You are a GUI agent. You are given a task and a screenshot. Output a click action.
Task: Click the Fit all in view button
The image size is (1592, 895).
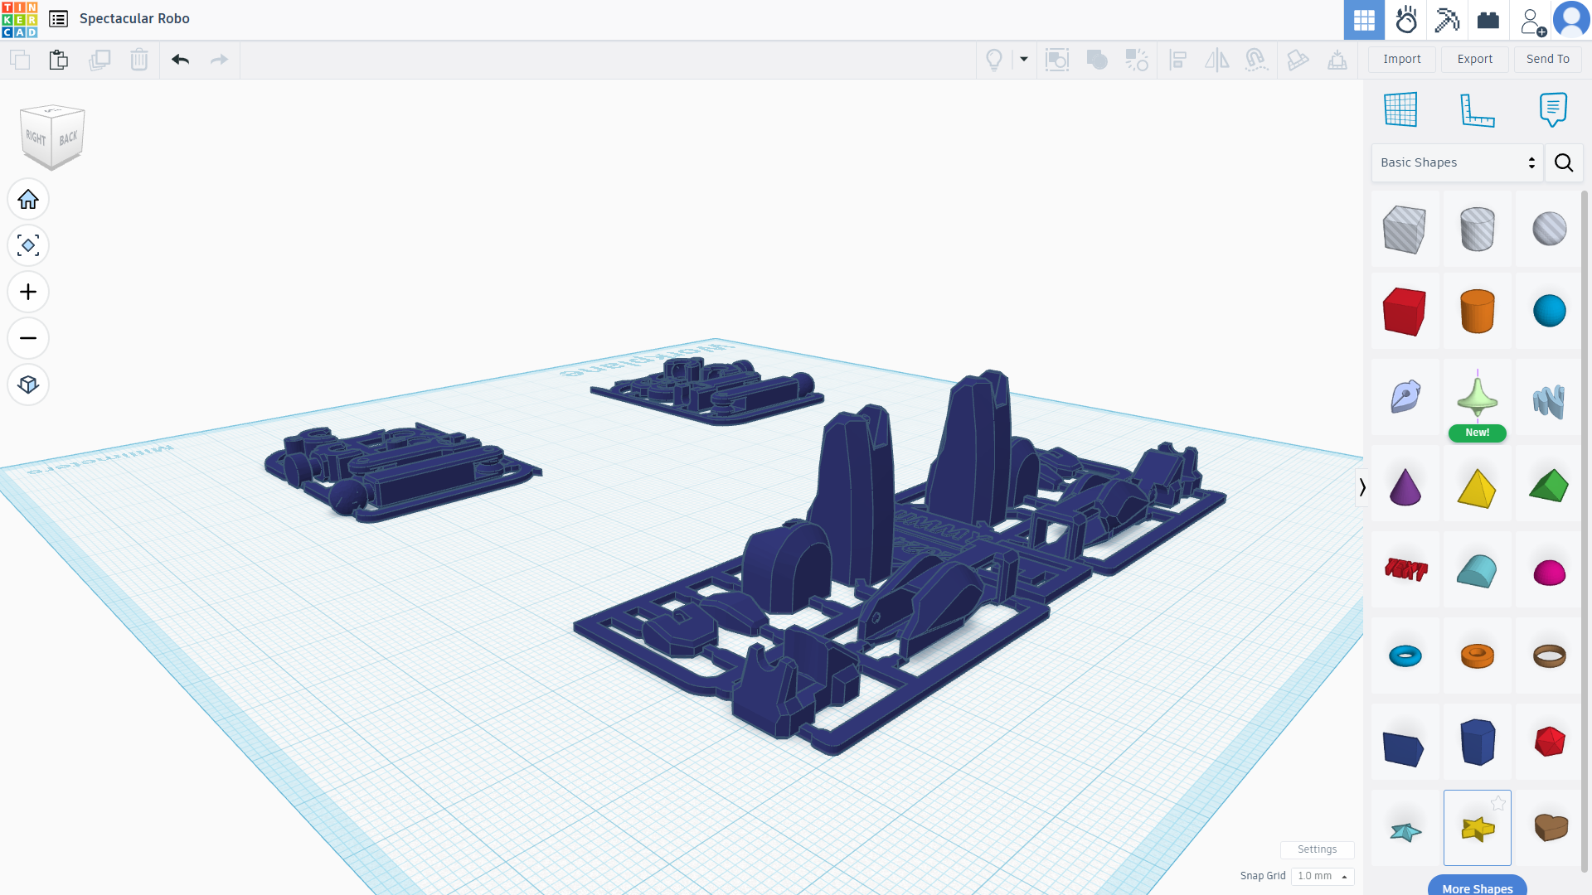(28, 246)
